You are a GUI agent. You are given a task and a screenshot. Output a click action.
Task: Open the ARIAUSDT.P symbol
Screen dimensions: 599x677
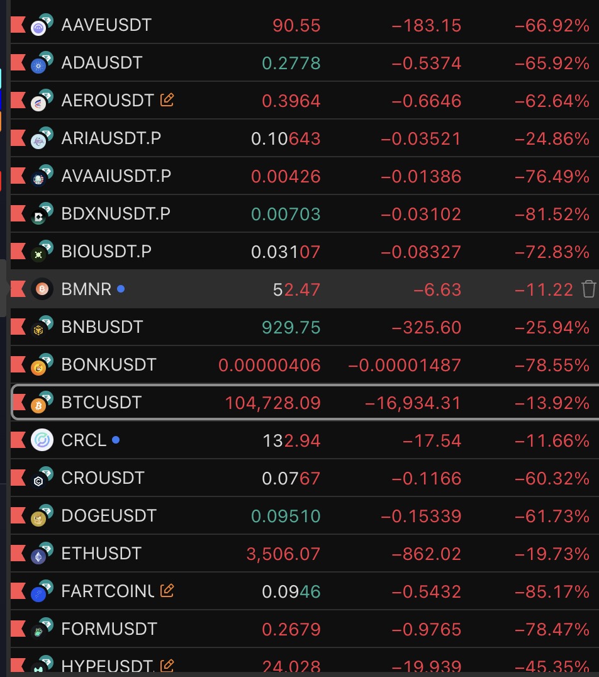coord(111,138)
